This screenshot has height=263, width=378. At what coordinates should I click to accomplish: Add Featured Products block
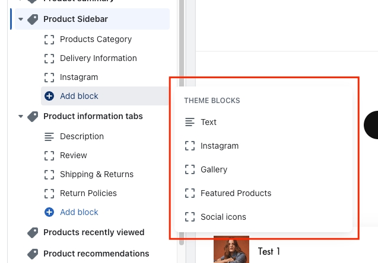[x=236, y=194]
